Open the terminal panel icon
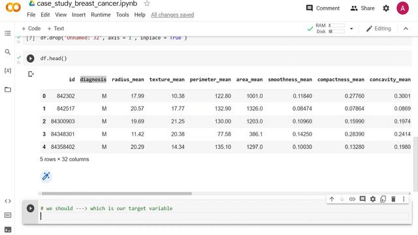Image resolution: width=418 pixels, height=235 pixels. coord(8,229)
